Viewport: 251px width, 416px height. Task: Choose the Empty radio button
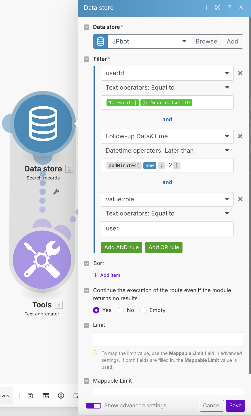[143, 310]
